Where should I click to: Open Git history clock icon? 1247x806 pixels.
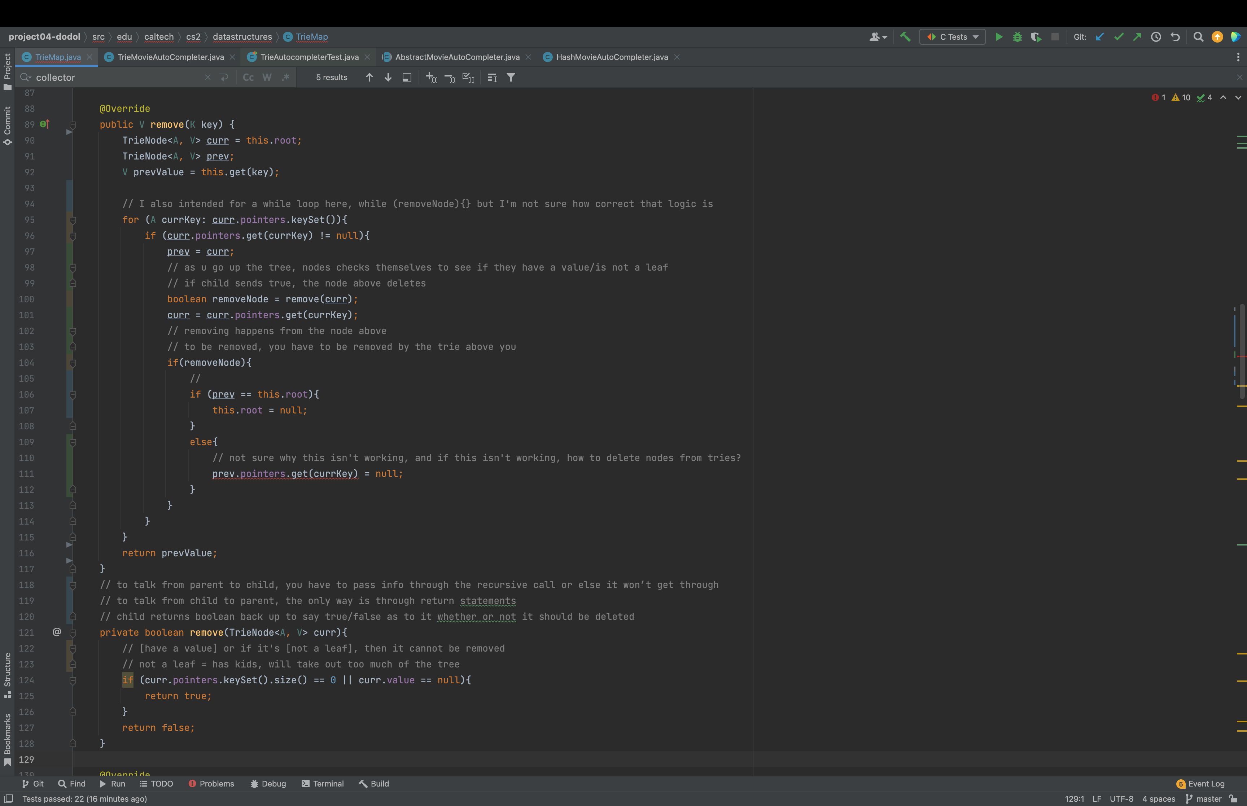[x=1156, y=37]
